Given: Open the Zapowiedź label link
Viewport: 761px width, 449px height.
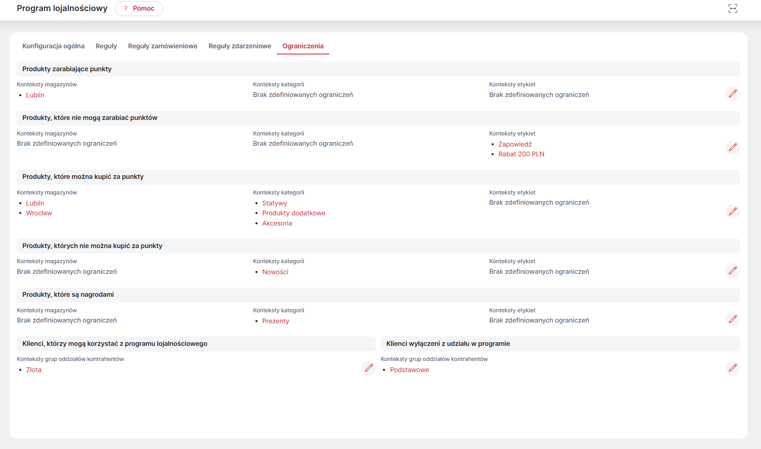Looking at the screenshot, I should coord(515,144).
